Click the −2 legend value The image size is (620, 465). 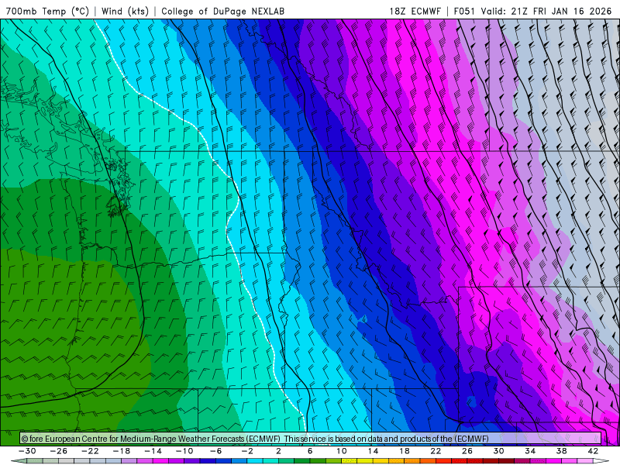click(x=247, y=451)
